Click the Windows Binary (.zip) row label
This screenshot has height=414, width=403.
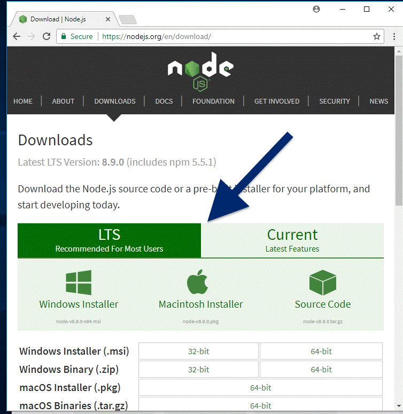click(69, 370)
